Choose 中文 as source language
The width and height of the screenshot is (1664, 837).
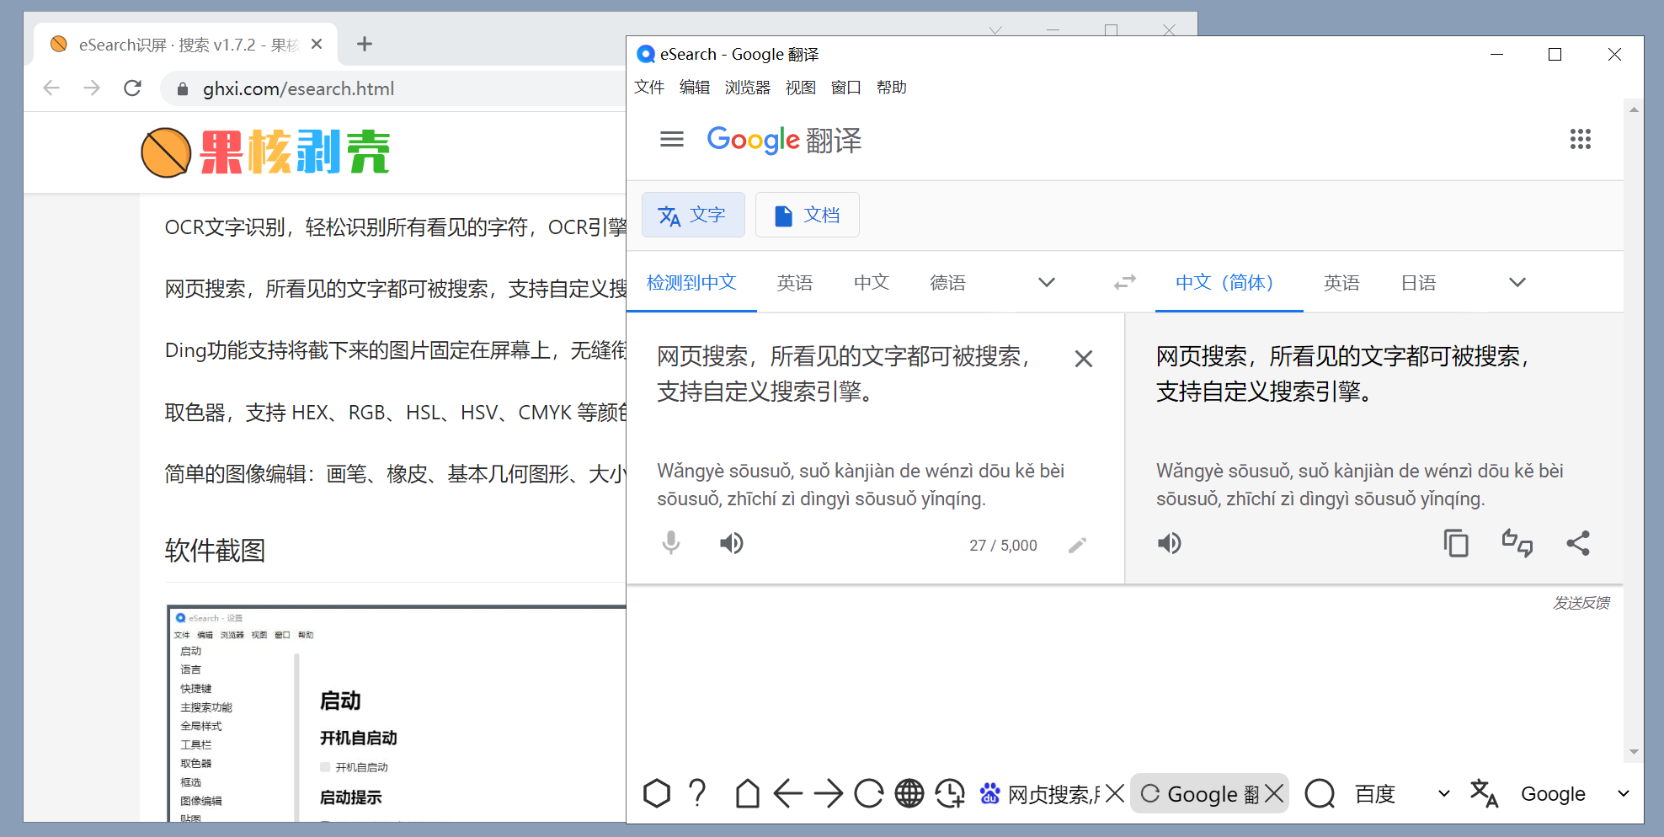[x=871, y=282]
